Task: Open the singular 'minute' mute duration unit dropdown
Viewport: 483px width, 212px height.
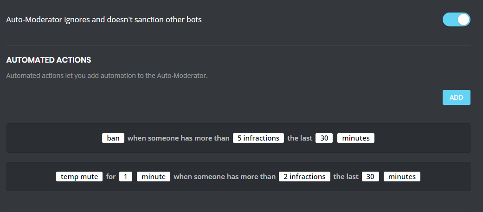Action: 153,176
